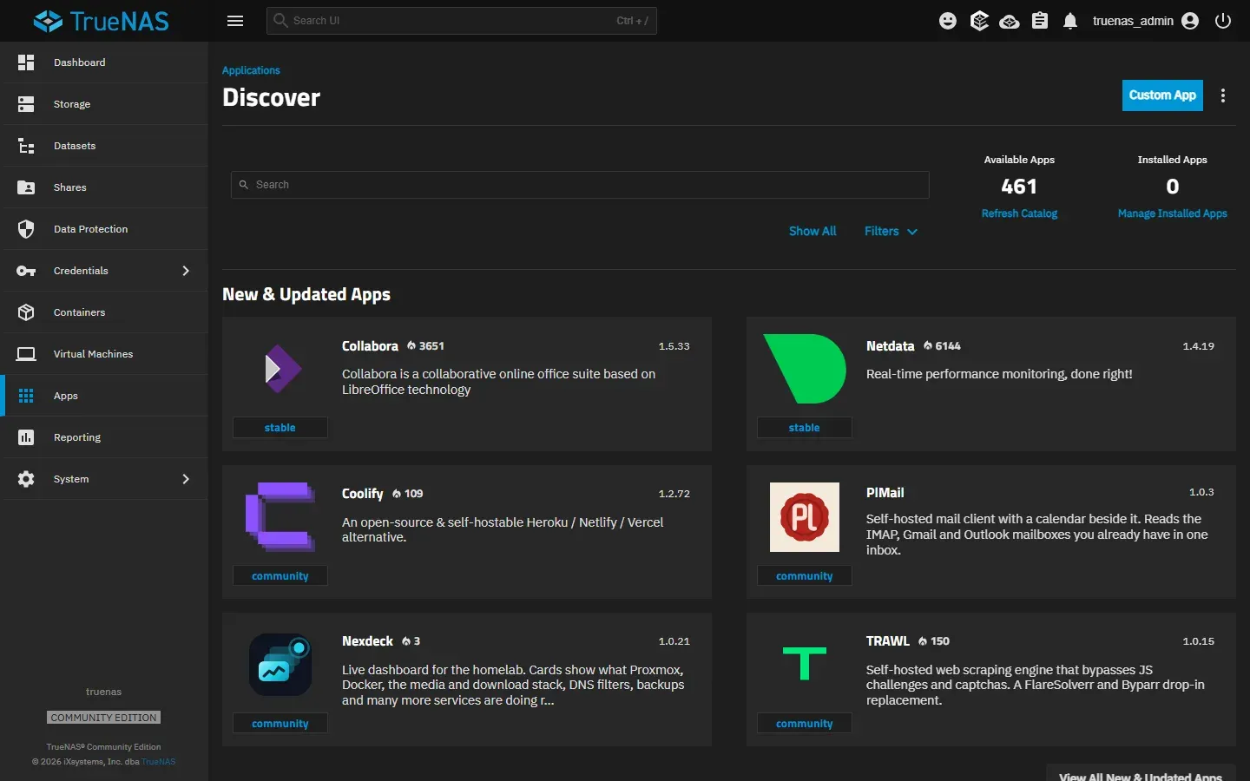Screen dimensions: 1250x781
Task: Click the stable badge under Collabora
Action: click(x=280, y=428)
